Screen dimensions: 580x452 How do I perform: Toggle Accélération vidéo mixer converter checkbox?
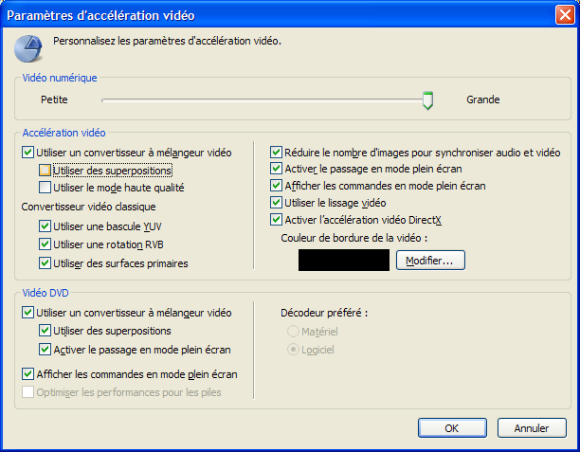click(27, 153)
